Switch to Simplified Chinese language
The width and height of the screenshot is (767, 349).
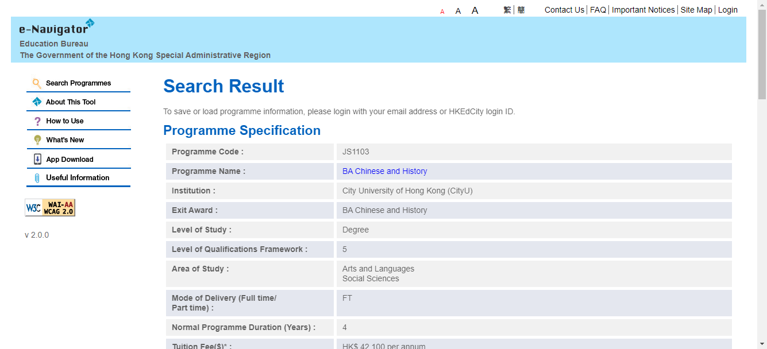(521, 10)
